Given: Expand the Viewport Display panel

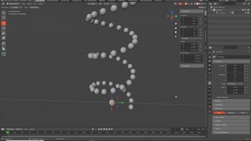Looking at the screenshot, I should (x=231, y=125).
